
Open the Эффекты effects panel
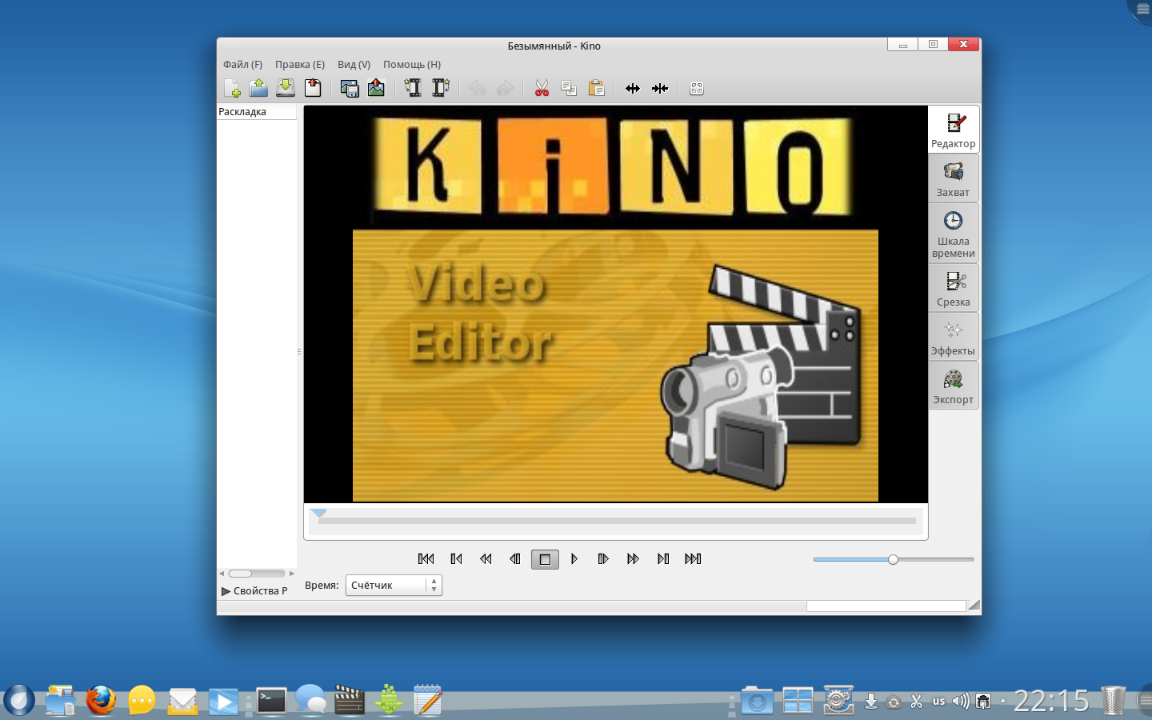coord(953,337)
